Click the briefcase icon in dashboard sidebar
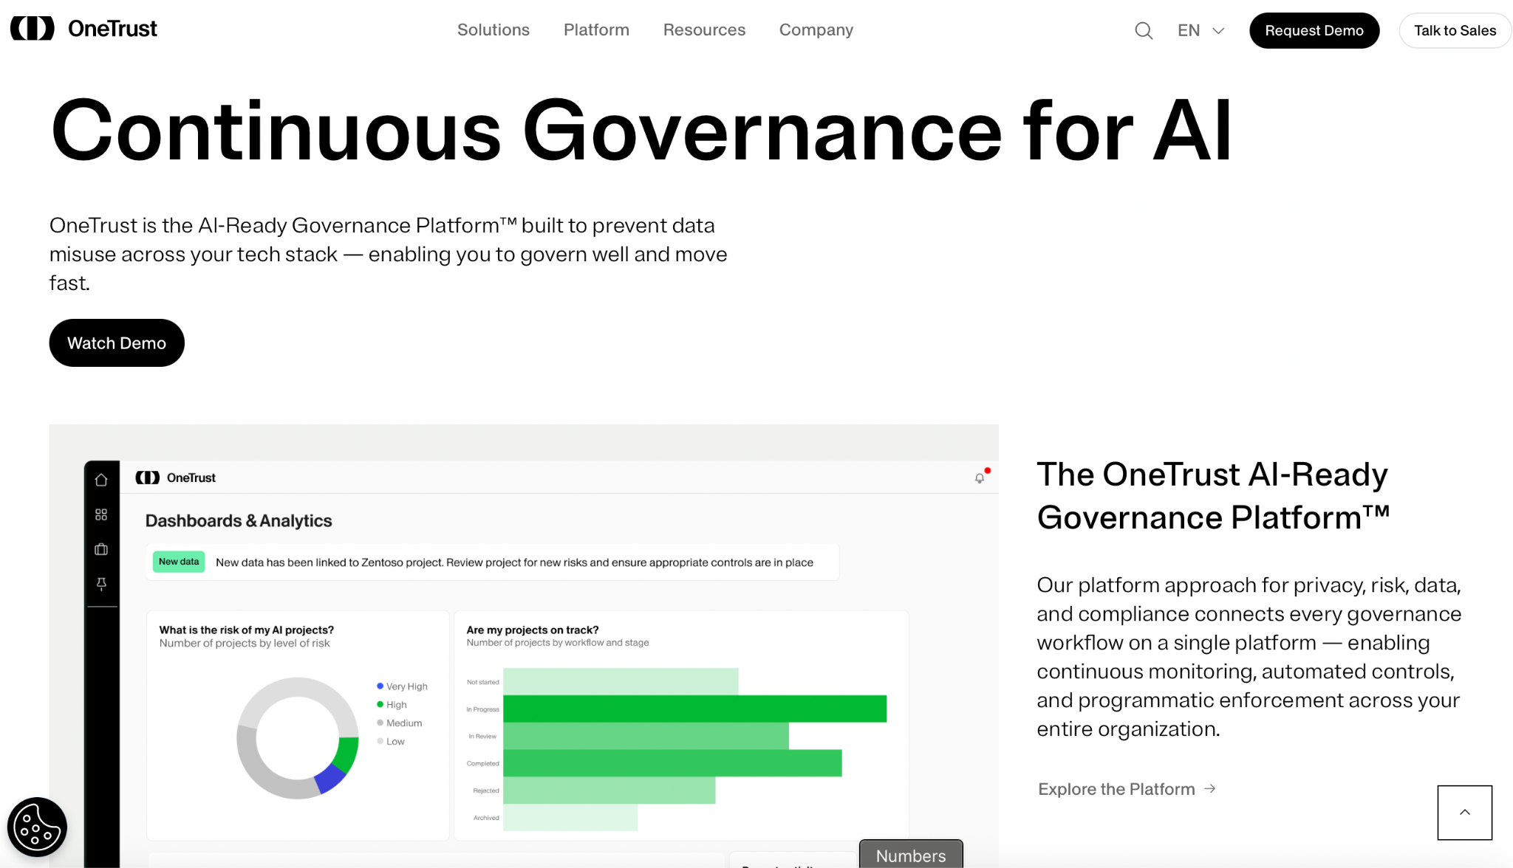Image resolution: width=1513 pixels, height=868 pixels. coord(101,549)
